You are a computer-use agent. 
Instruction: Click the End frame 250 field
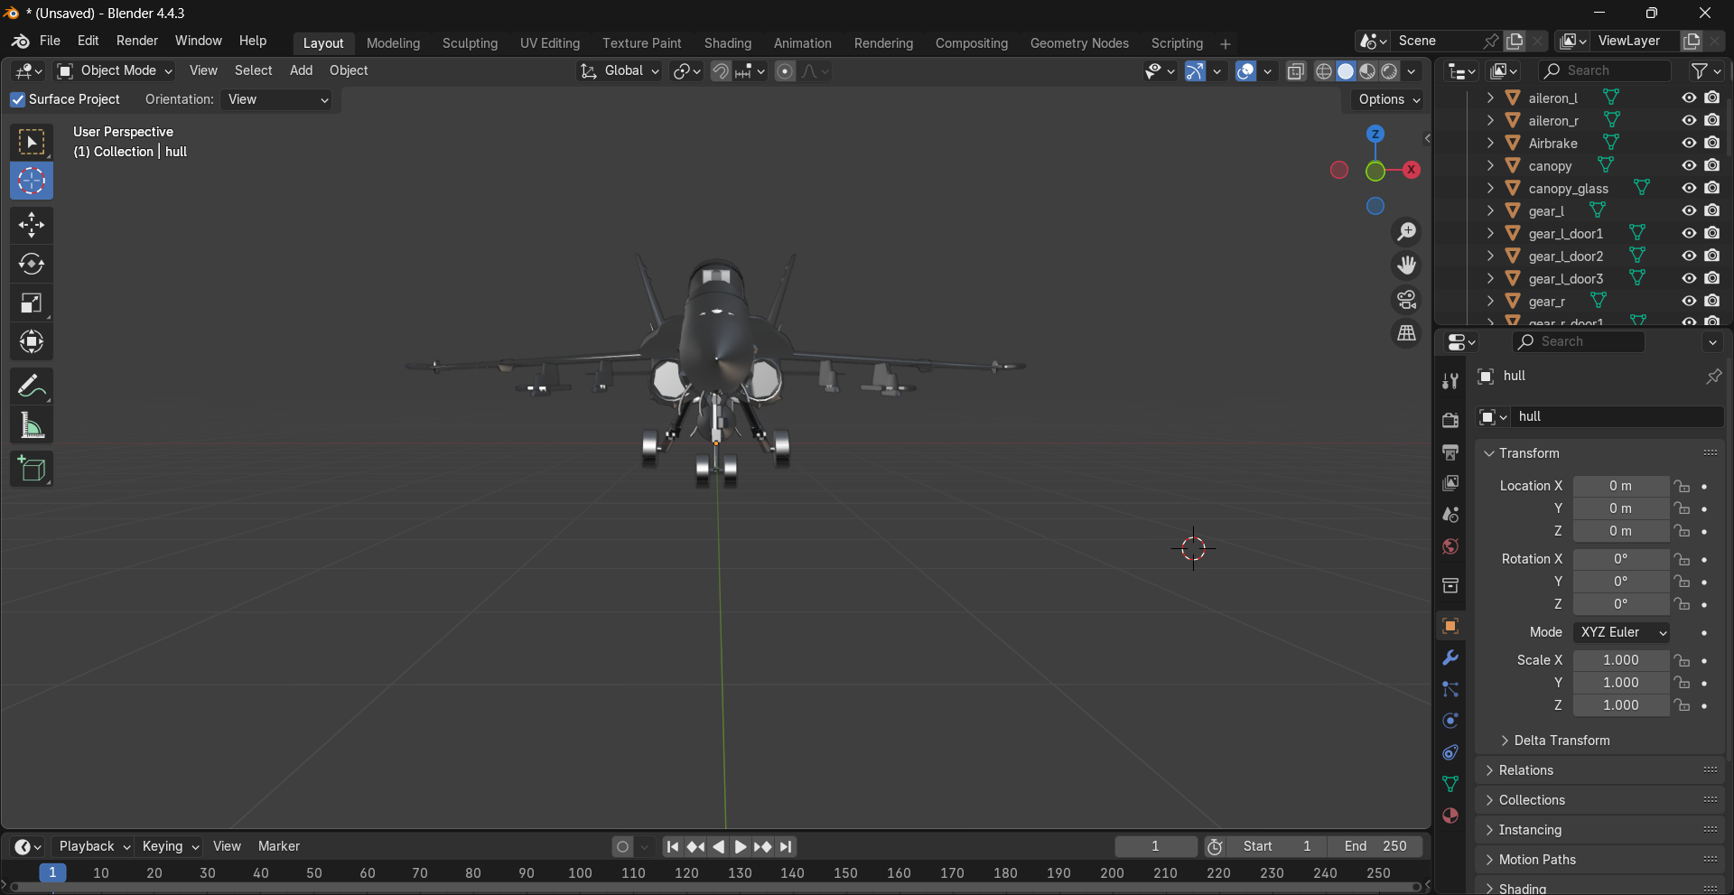pos(1375,846)
